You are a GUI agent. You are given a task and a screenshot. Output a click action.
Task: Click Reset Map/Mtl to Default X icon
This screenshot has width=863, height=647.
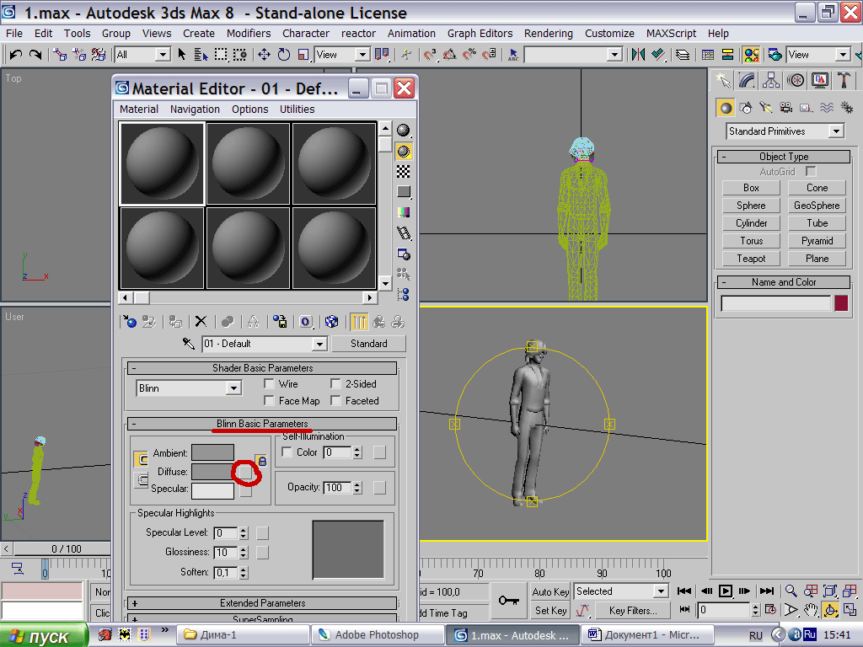(x=201, y=321)
